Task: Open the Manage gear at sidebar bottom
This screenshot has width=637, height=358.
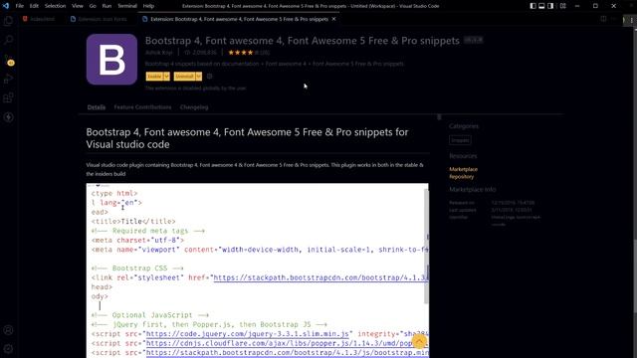Action: (8, 349)
